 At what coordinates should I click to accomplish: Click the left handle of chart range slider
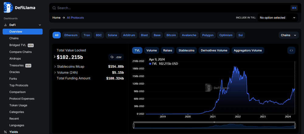click(x=133, y=126)
